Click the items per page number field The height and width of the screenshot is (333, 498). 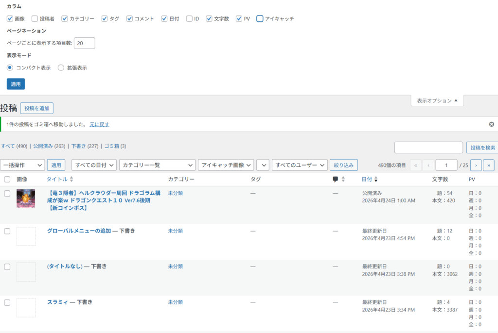coord(84,43)
